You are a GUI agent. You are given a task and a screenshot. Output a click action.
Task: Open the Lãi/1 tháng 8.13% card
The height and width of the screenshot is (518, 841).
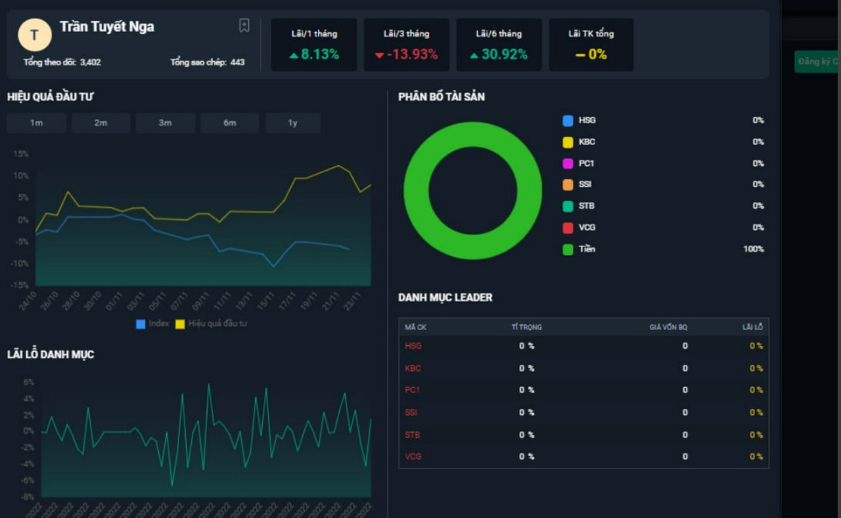pyautogui.click(x=314, y=45)
